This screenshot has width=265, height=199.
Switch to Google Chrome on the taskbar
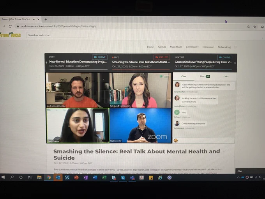click(x=49, y=178)
